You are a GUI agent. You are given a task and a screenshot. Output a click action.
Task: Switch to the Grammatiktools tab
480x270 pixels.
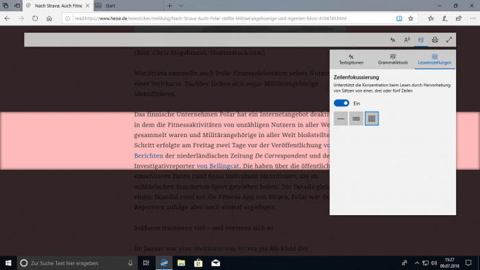(393, 60)
